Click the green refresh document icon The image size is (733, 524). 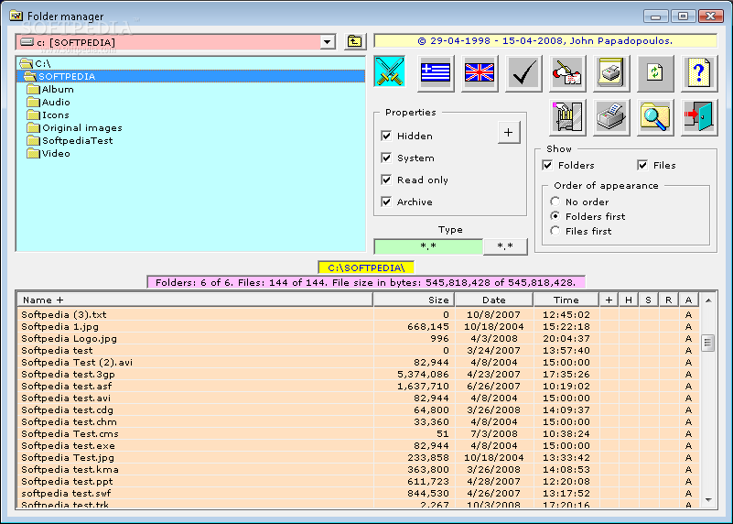coord(655,73)
